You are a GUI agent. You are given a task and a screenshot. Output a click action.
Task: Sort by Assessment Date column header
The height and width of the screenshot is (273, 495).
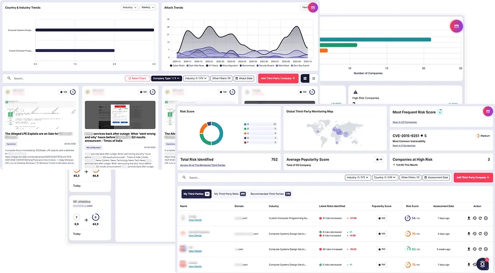pyautogui.click(x=443, y=206)
